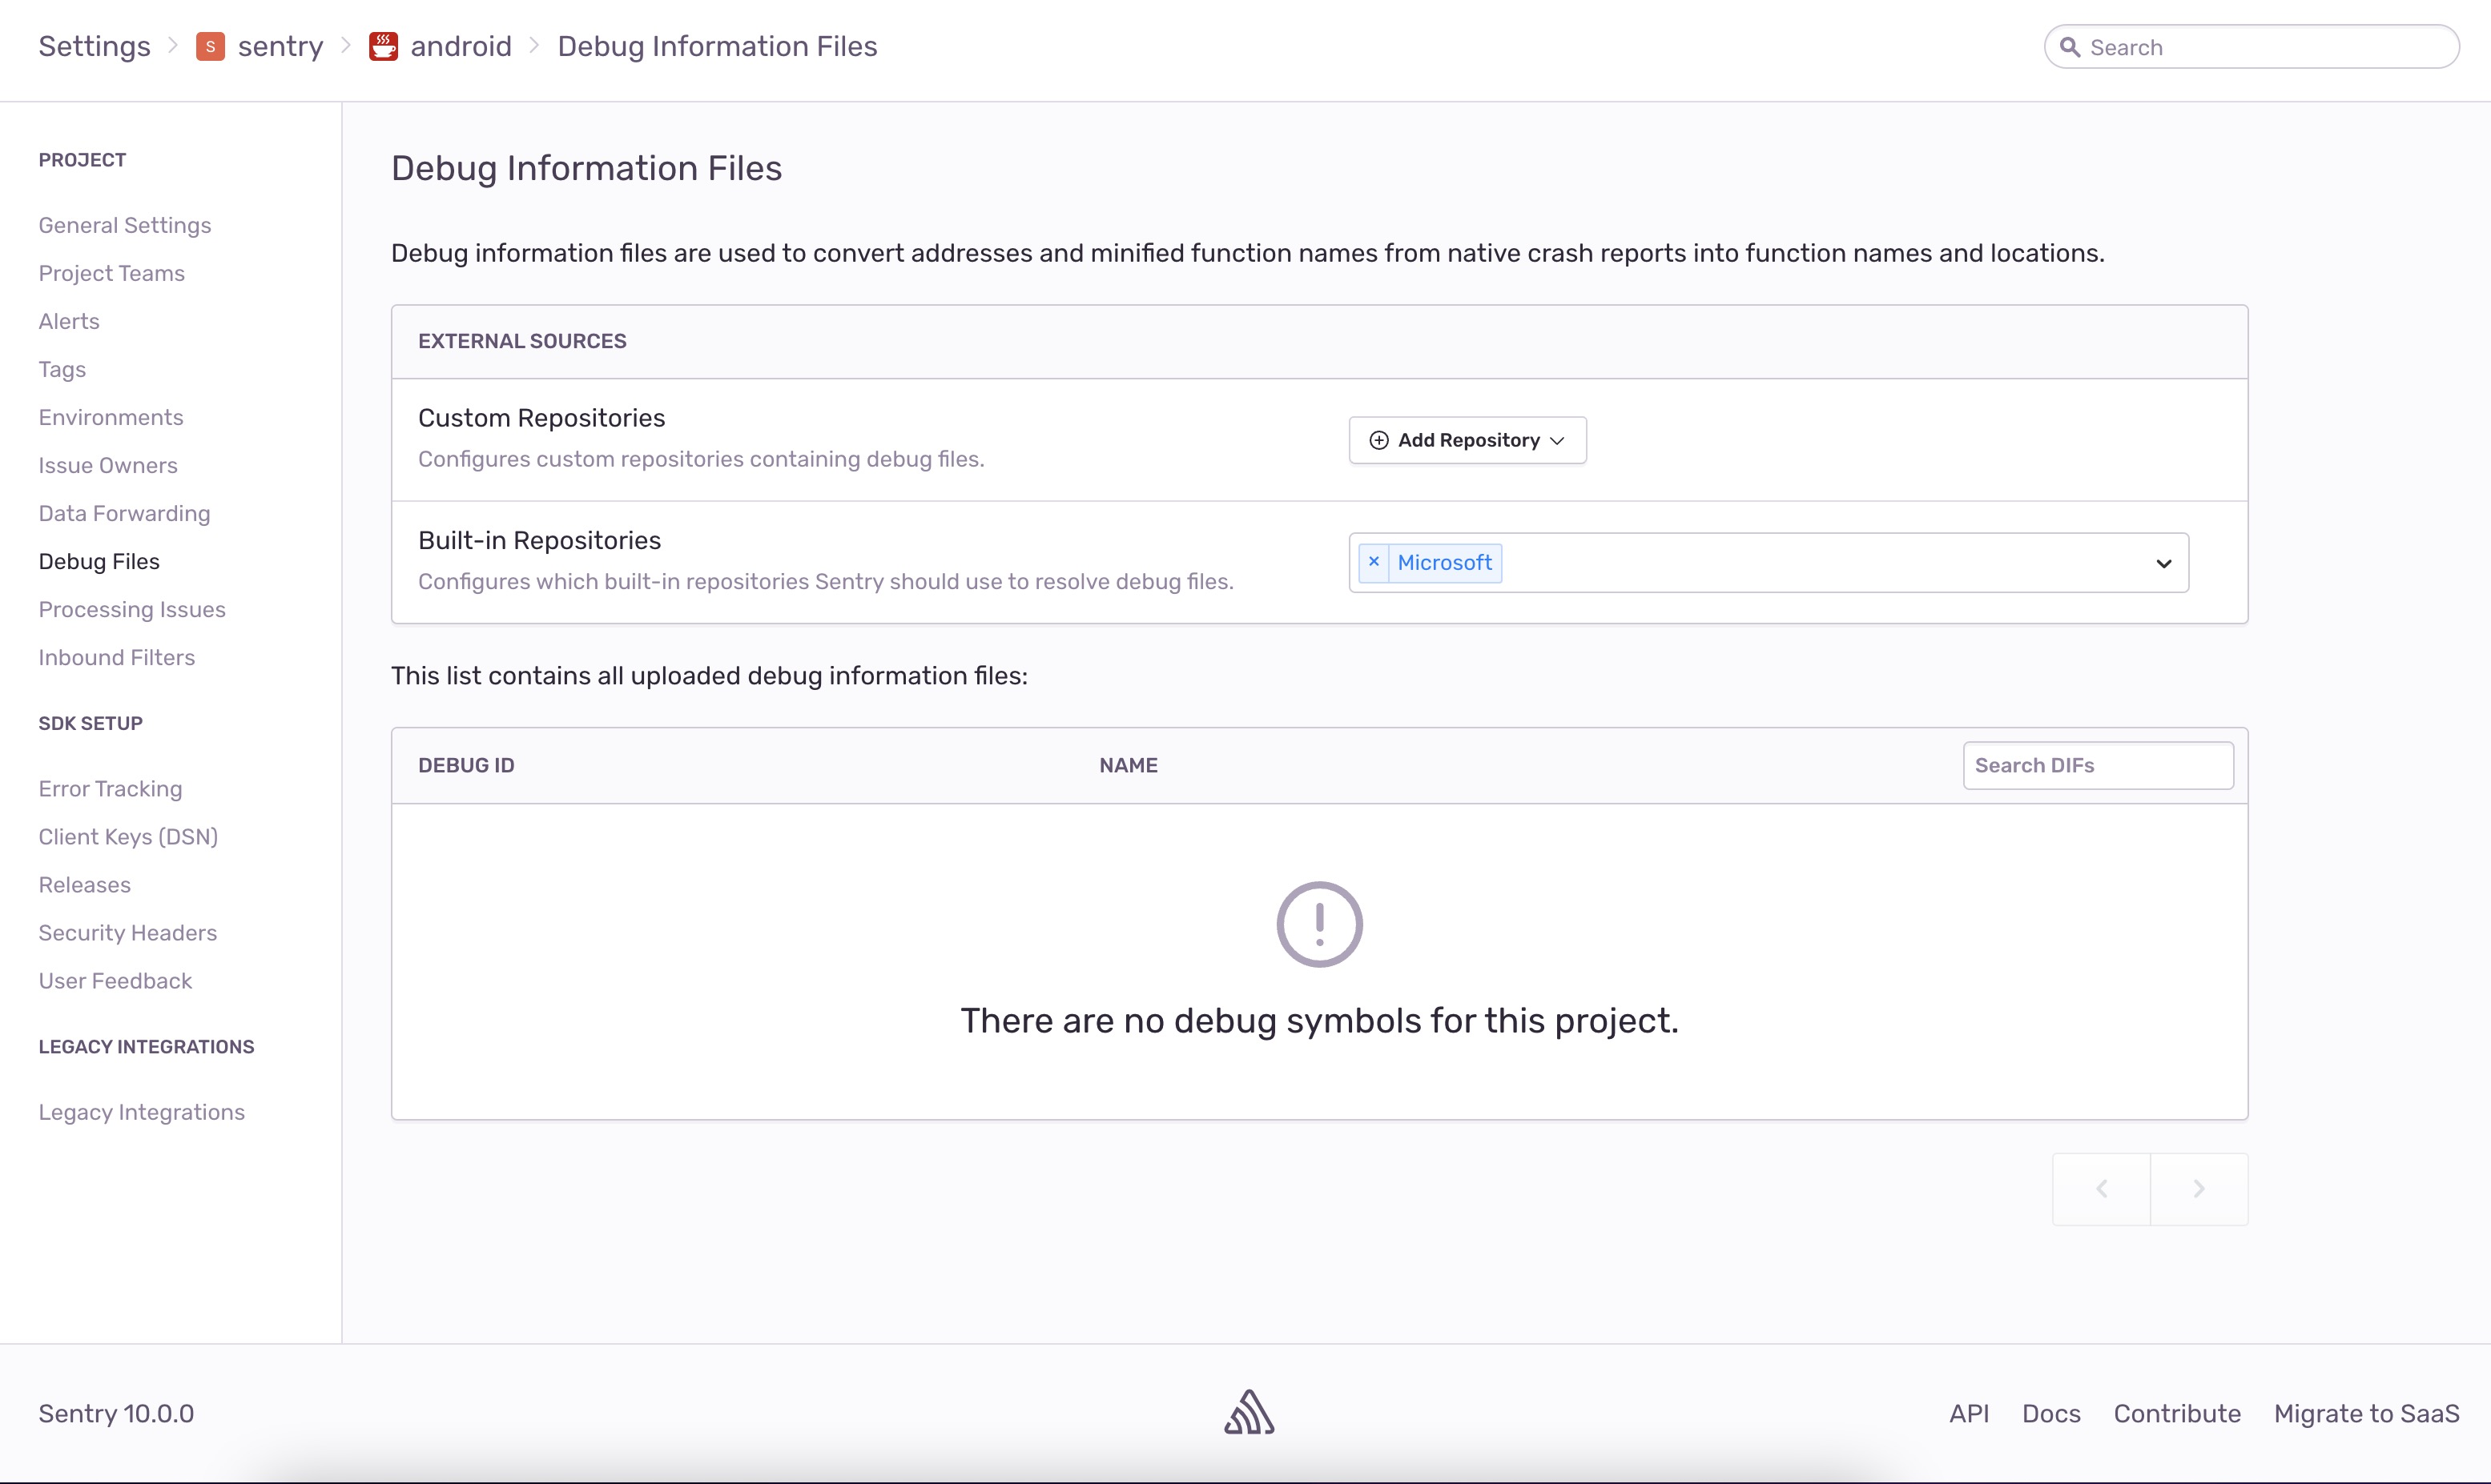
Task: Open the Built-in Repositories dropdown
Action: 2164,563
